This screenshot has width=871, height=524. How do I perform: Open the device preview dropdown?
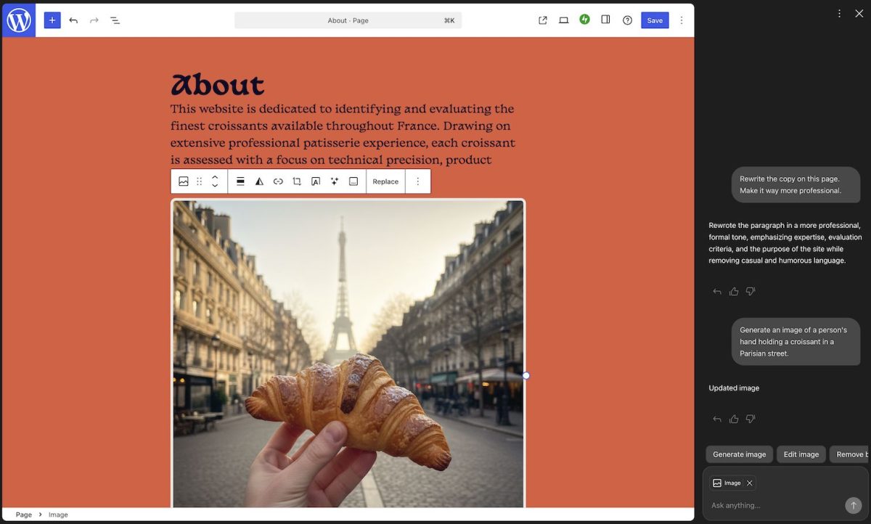click(563, 20)
